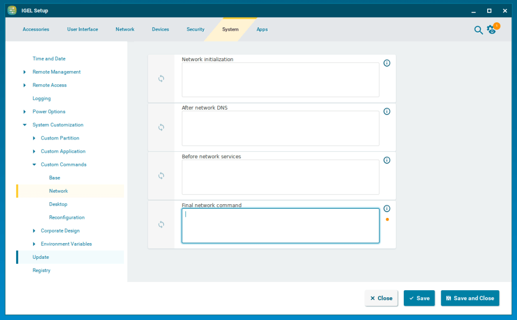Open info icon for After network DNS
Screen dimensions: 517x320
387,112
